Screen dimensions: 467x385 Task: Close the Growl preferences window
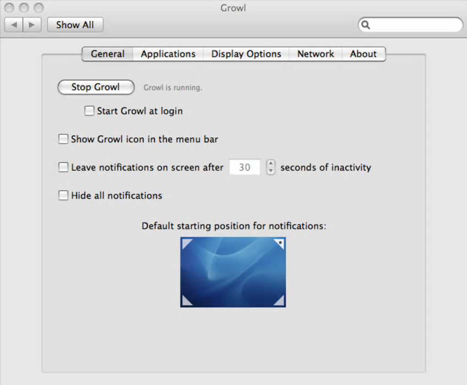(9, 7)
